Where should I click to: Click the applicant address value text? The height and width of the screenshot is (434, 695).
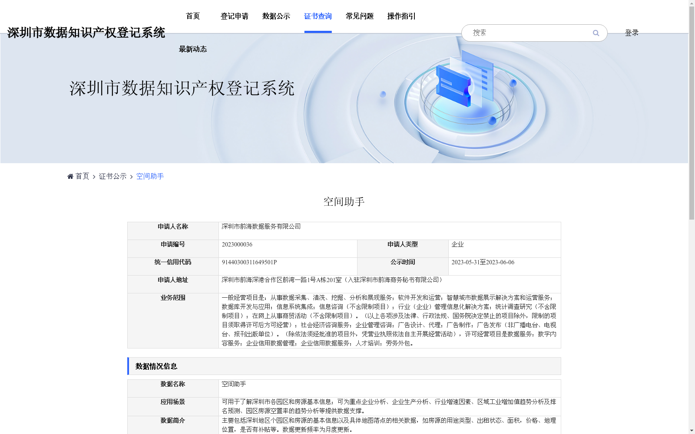[333, 280]
